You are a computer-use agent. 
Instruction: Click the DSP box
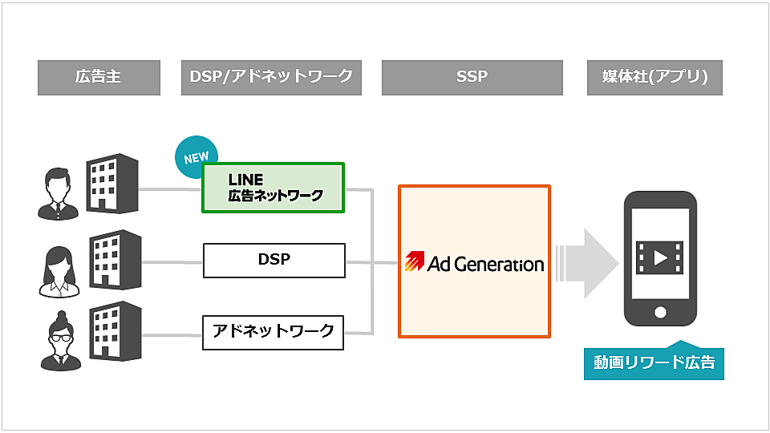[274, 260]
